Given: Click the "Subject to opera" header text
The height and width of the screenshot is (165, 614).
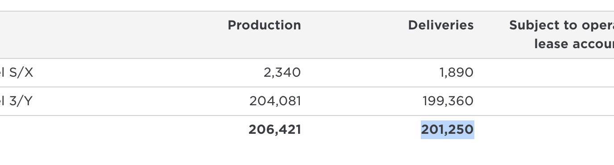Looking at the screenshot, I should click(561, 25).
